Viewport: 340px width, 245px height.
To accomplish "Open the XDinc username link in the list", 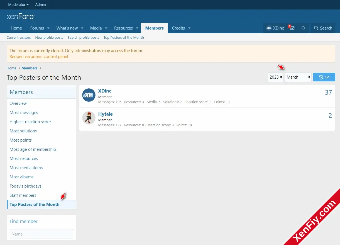I will [x=105, y=91].
